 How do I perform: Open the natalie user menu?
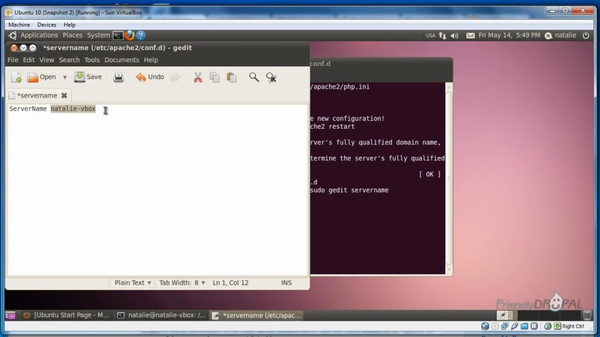tap(560, 35)
